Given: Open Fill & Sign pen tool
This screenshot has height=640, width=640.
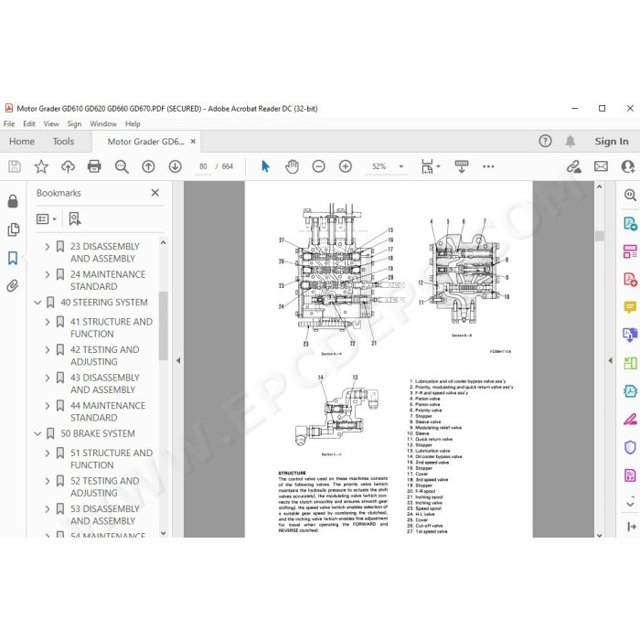Looking at the screenshot, I should point(630,419).
